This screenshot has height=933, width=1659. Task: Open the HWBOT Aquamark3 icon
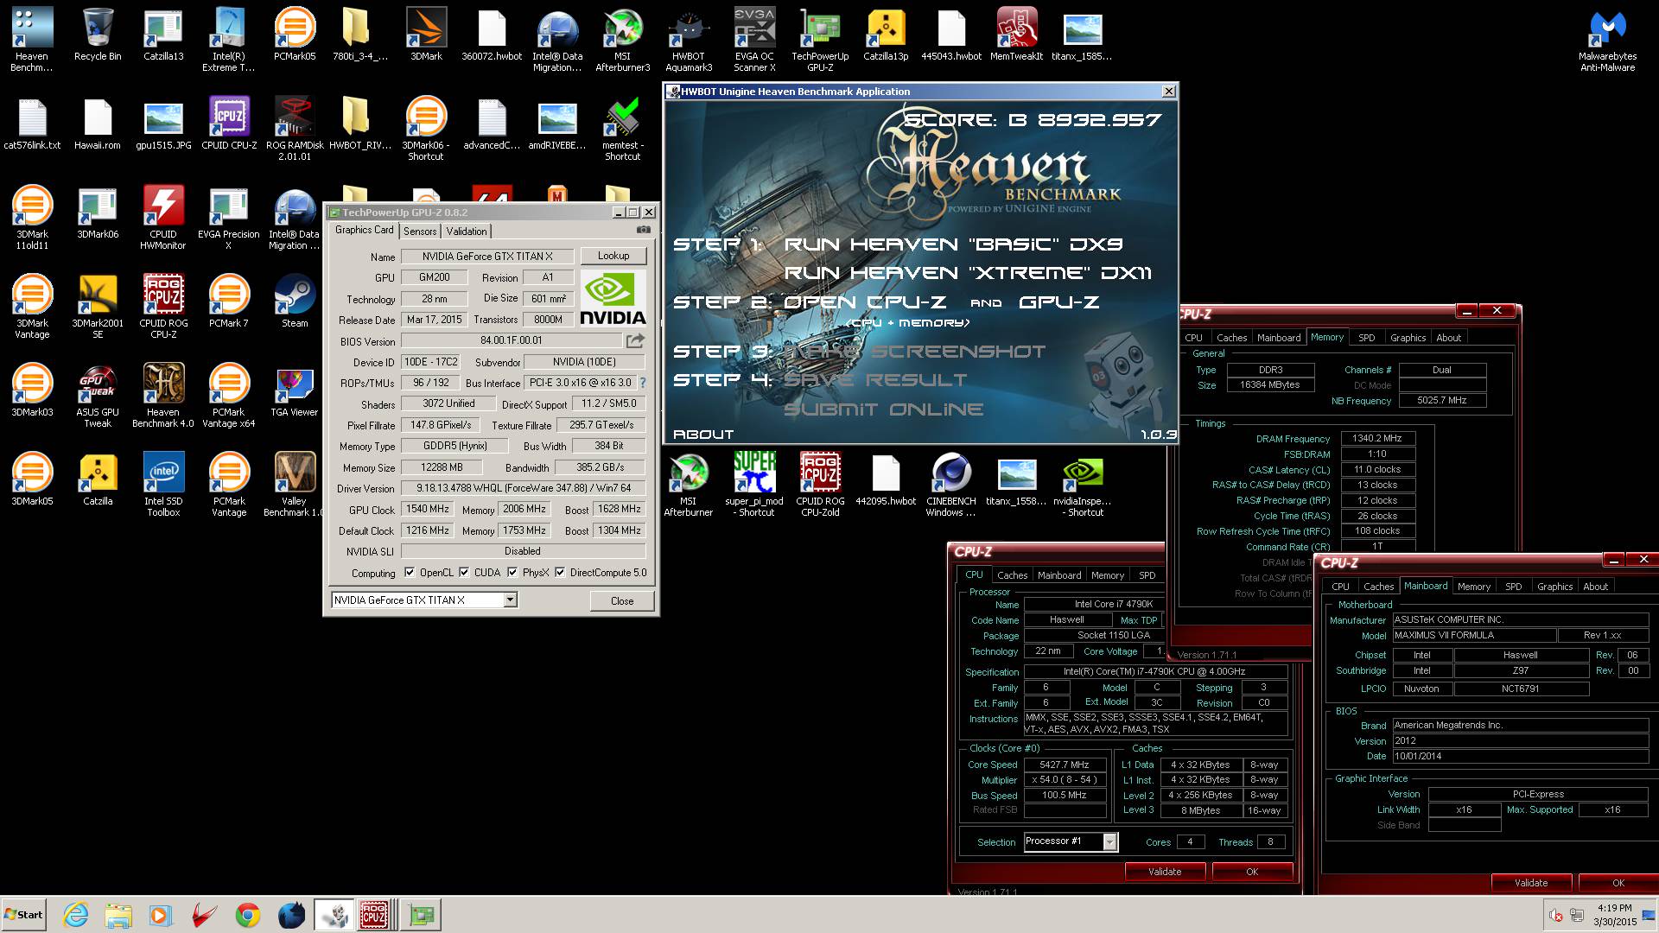[x=689, y=41]
